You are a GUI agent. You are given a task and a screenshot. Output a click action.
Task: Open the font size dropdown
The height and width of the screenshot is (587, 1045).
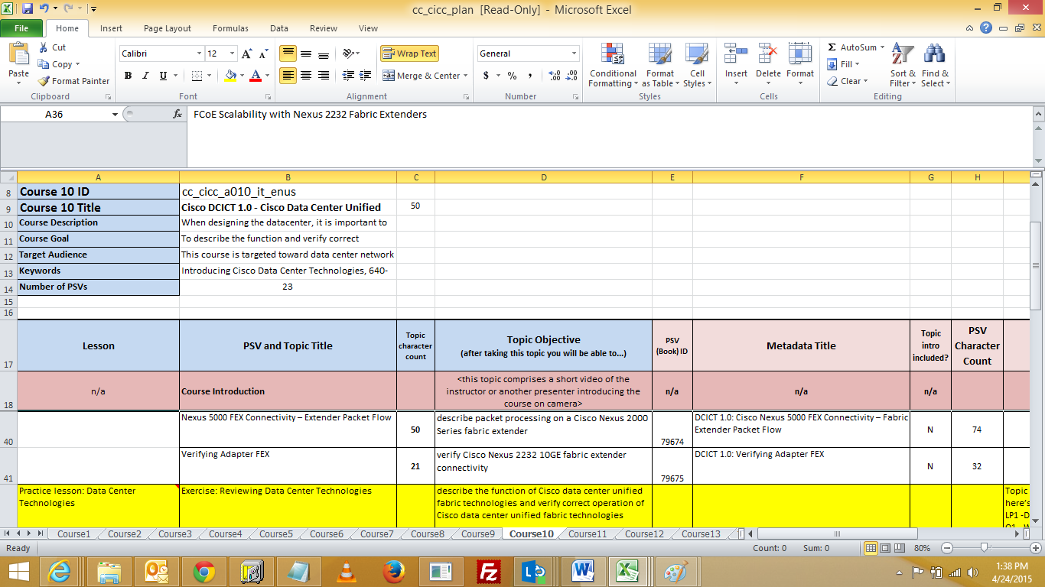[231, 54]
